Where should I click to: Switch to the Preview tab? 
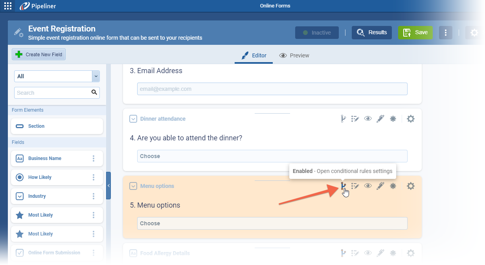pyautogui.click(x=294, y=55)
